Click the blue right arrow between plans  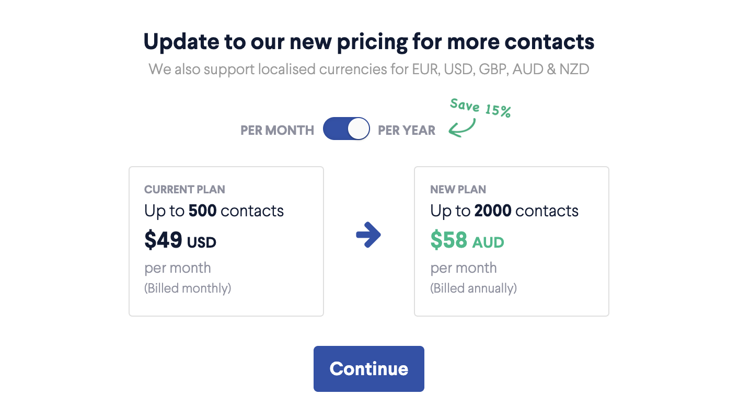[368, 235]
